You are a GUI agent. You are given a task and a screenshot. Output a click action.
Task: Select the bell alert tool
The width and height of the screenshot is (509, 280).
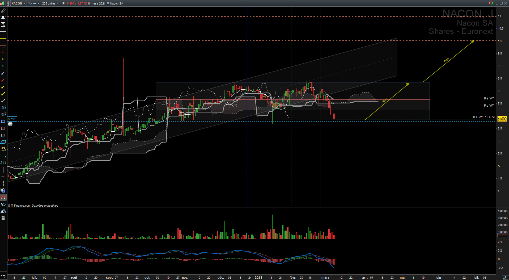tap(3, 18)
